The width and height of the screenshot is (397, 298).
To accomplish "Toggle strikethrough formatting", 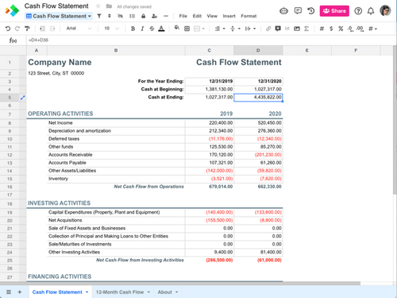I will tap(152, 29).
